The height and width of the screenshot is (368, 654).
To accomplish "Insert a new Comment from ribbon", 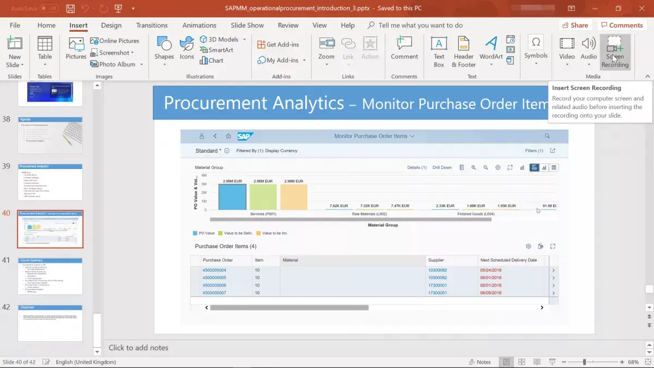I will 404,49.
